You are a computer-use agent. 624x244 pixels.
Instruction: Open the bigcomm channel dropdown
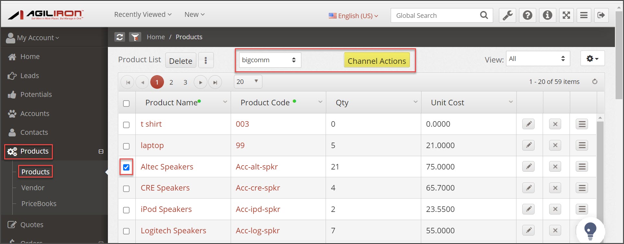click(270, 60)
